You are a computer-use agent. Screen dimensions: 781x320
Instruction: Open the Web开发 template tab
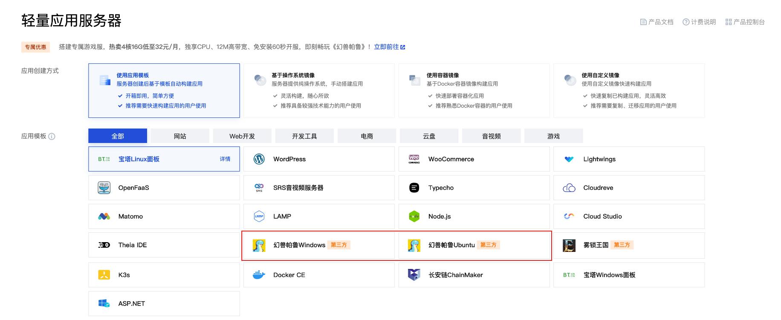(x=242, y=136)
